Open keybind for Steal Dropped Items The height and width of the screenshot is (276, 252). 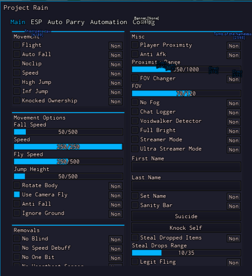pos(233,239)
